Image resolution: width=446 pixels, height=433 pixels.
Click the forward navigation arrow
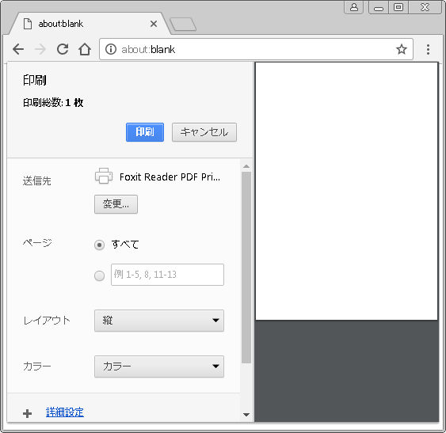[x=40, y=49]
